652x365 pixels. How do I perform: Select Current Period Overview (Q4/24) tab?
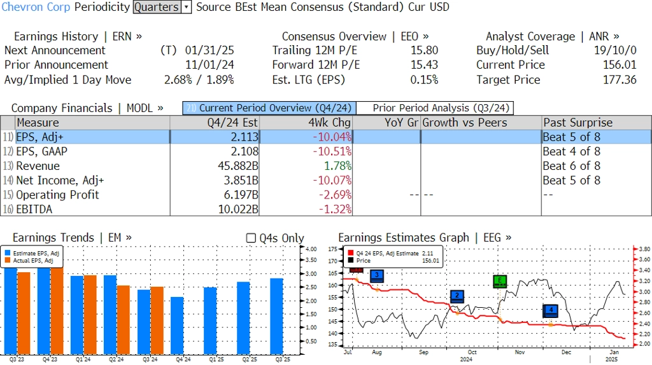(269, 108)
